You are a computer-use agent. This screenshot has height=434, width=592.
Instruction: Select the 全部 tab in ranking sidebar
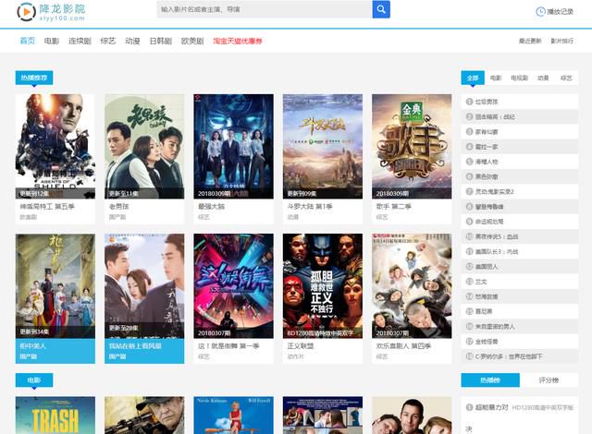click(x=473, y=78)
